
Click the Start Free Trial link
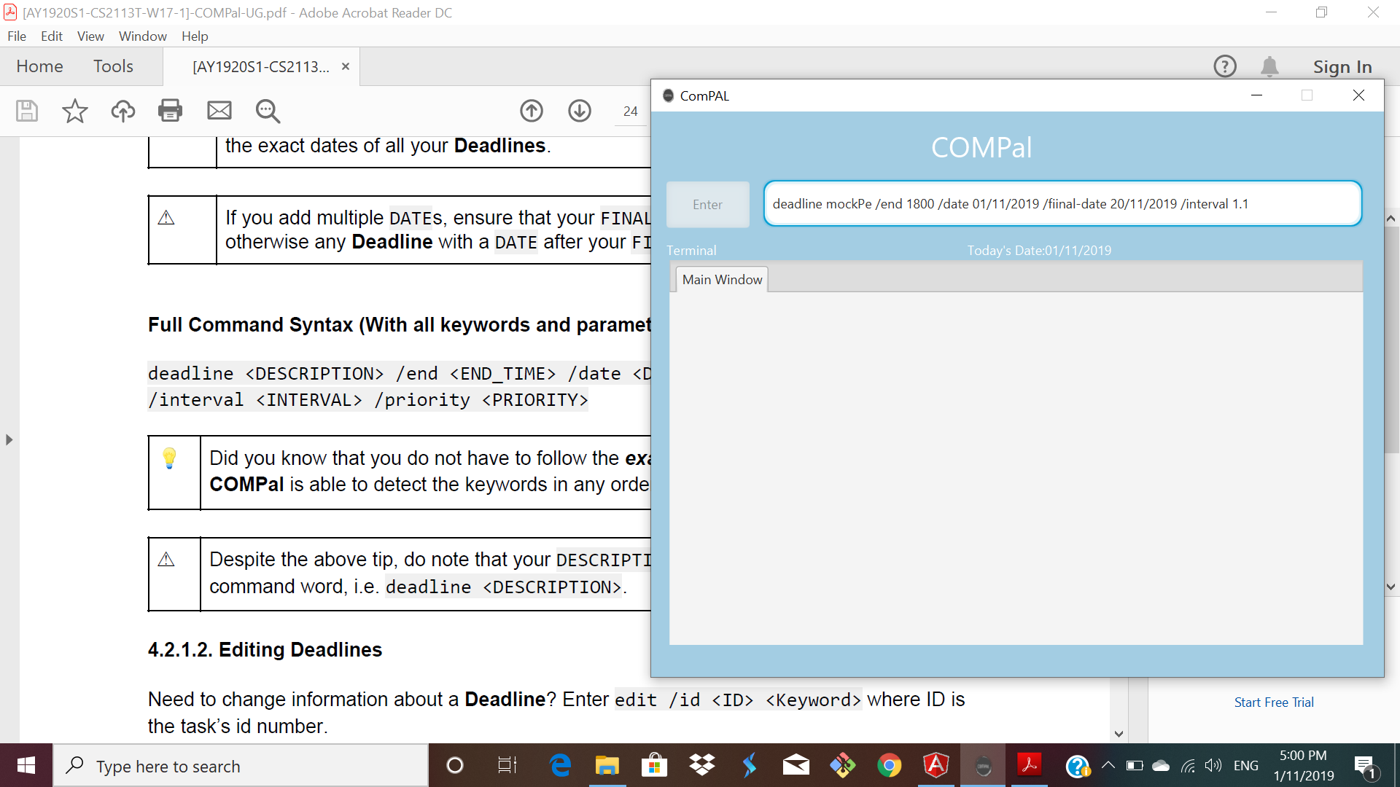(1273, 702)
